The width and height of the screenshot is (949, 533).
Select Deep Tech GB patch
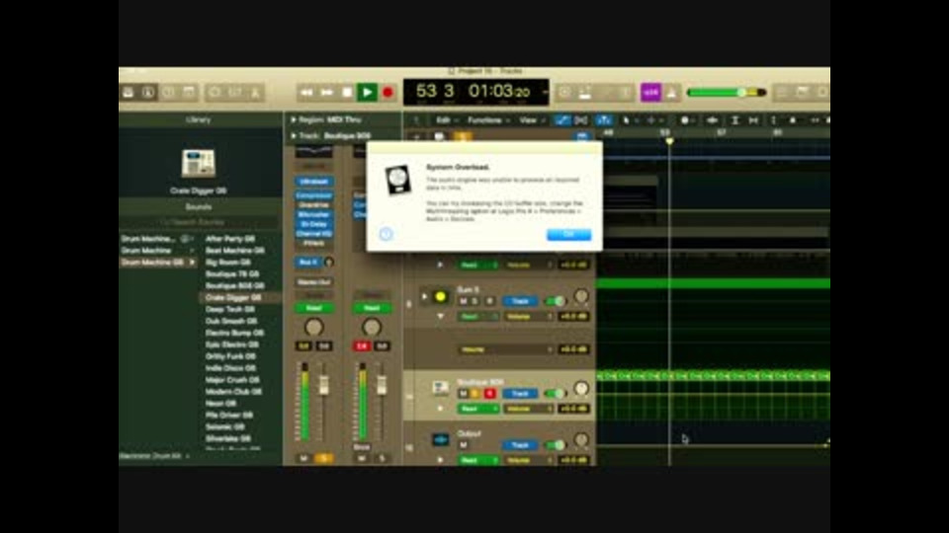[229, 309]
